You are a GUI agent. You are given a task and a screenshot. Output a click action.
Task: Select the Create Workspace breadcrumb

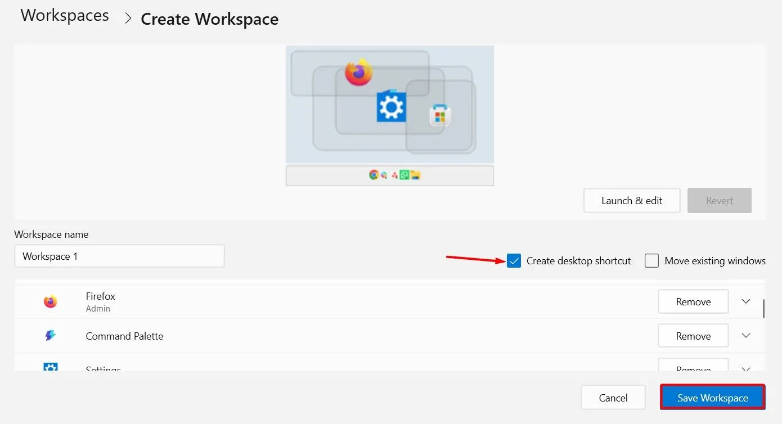click(209, 19)
